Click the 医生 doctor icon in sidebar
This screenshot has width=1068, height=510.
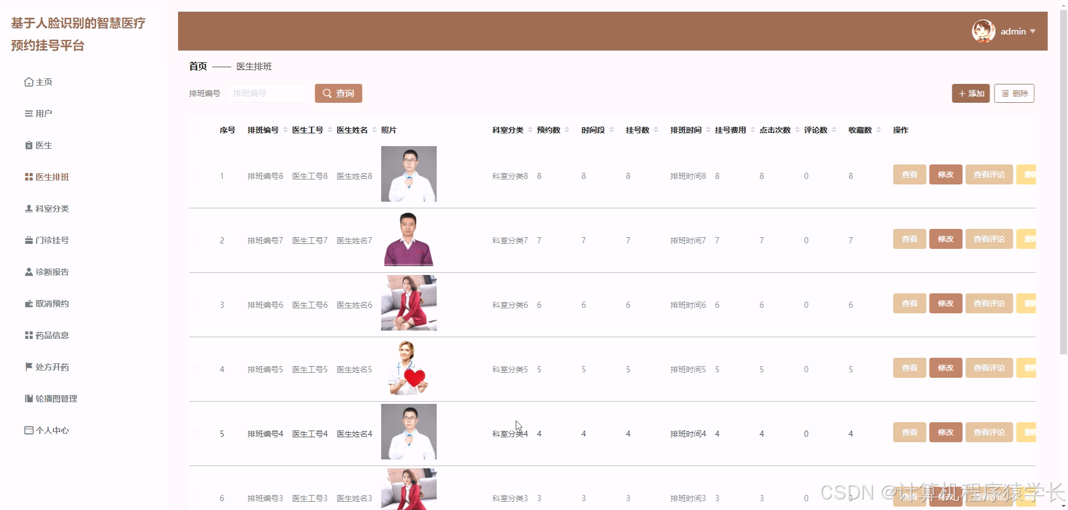tap(29, 145)
